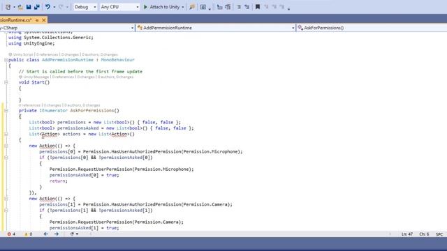Click the increase indent icon
Image resolution: width=447 pixels, height=251 pixels.
point(247,7)
